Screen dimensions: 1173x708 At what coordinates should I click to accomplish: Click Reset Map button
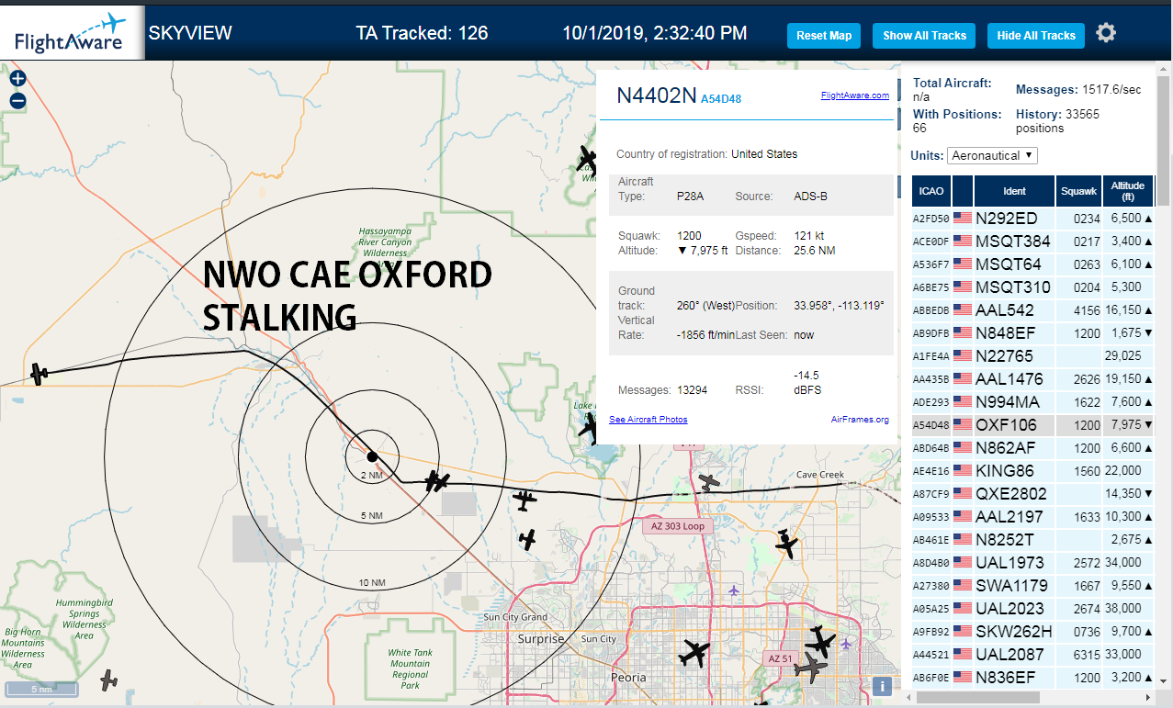(x=824, y=36)
